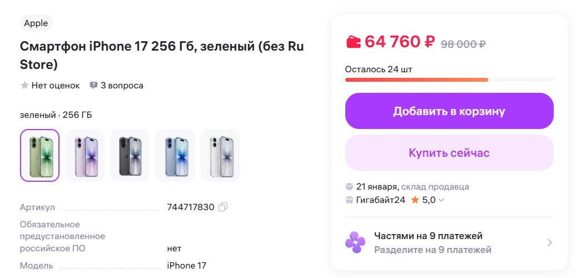
Task: Choose the black iPhone color thumbnail
Action: [x=130, y=155]
